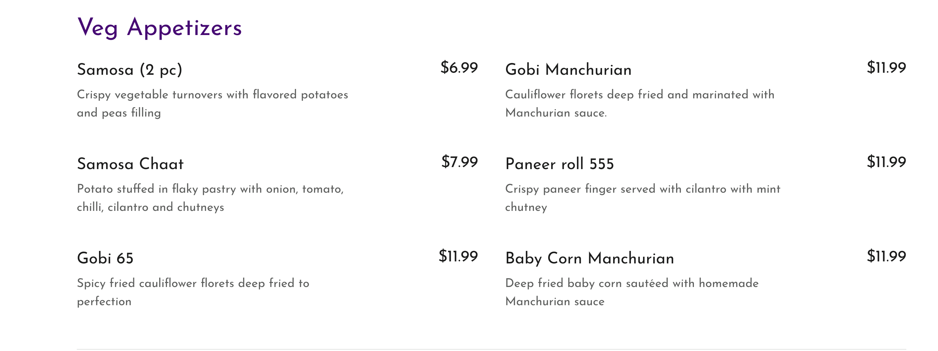Click the Veg Appetizers section heading
938x351 pixels.
[x=160, y=28]
